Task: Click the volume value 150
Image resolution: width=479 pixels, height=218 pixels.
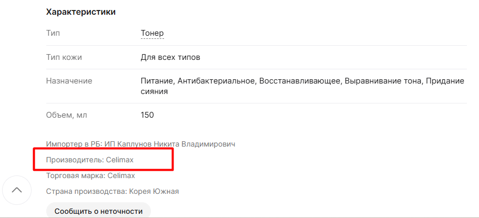Action: click(147, 115)
